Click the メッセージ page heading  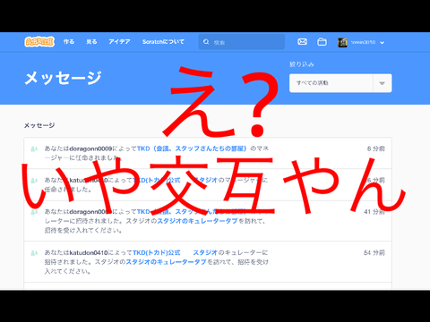click(x=63, y=78)
